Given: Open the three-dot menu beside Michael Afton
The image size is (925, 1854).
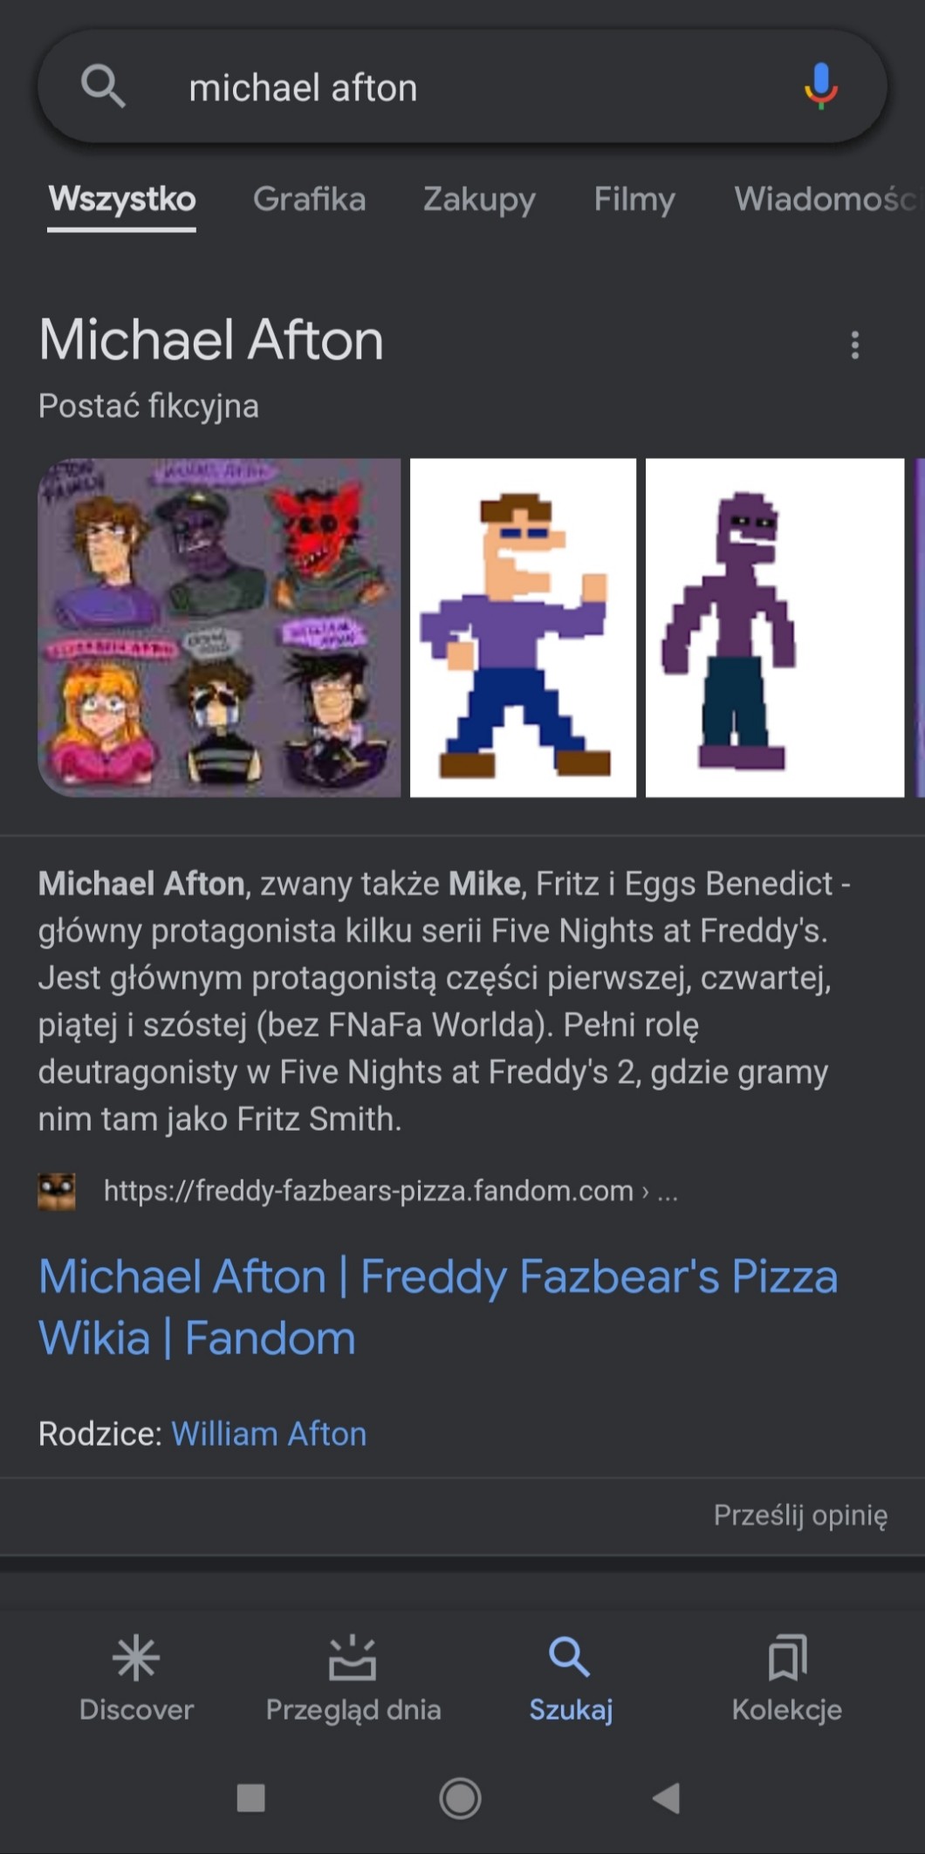Looking at the screenshot, I should coord(855,345).
